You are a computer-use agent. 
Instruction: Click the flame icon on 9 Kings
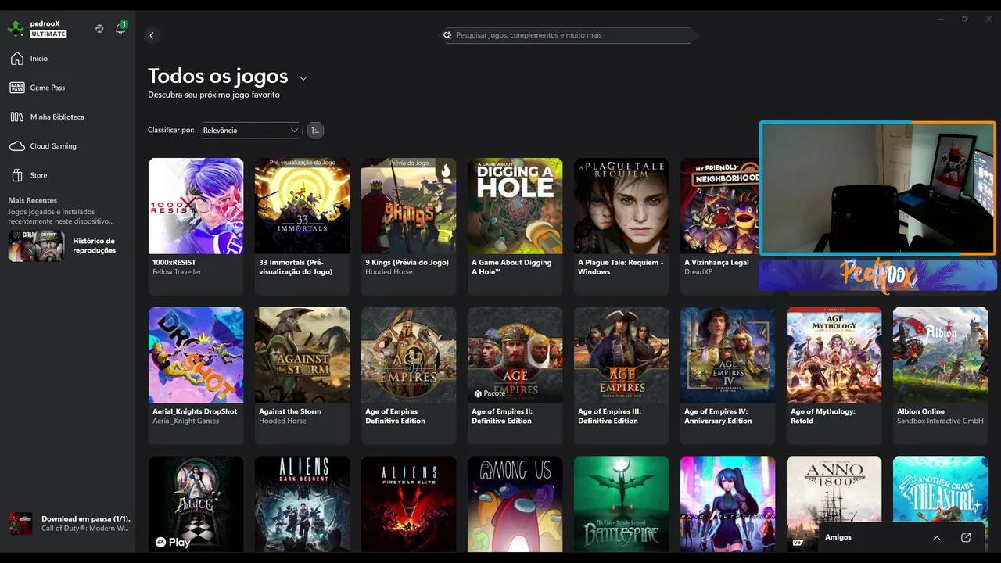(446, 170)
